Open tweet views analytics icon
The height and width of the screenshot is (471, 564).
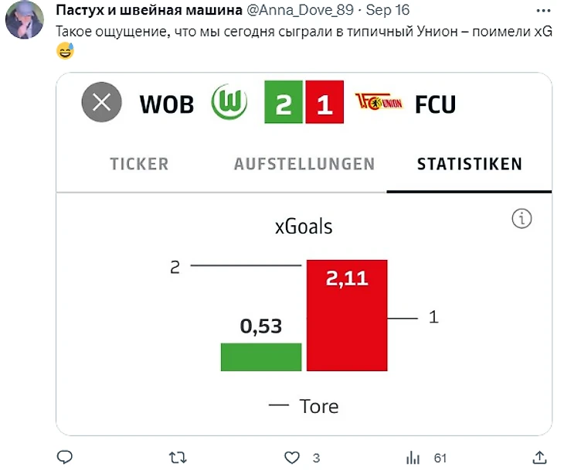(413, 457)
